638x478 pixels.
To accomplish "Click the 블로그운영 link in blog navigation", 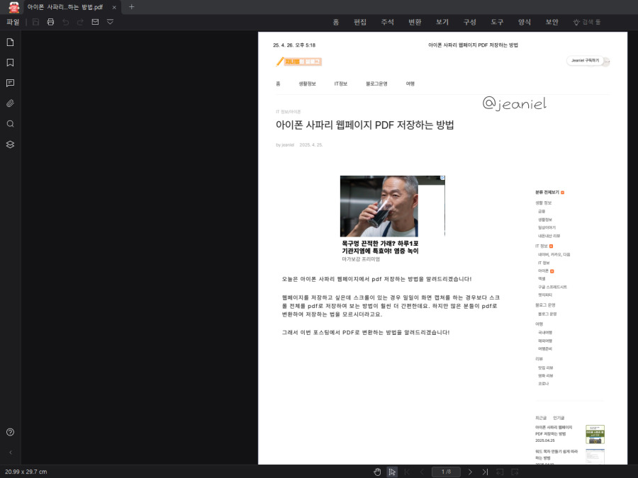I will [x=377, y=84].
